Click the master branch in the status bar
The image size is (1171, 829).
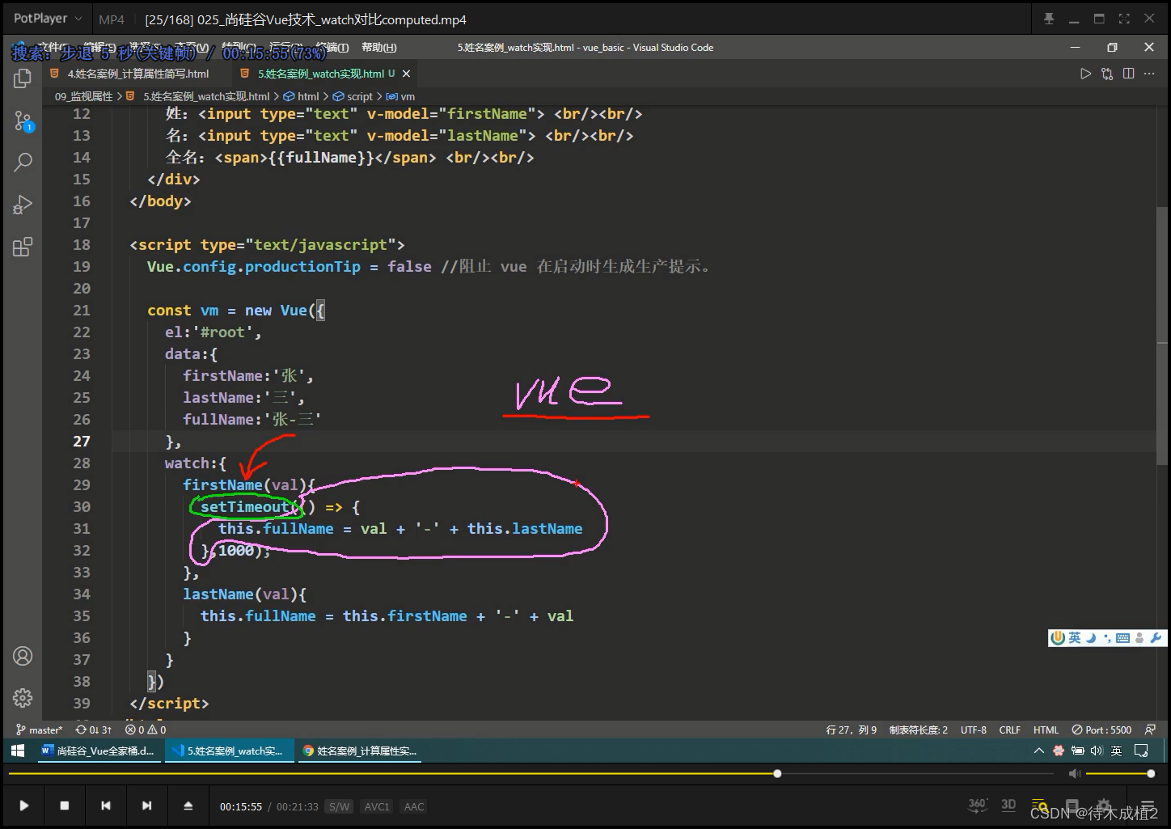(40, 730)
